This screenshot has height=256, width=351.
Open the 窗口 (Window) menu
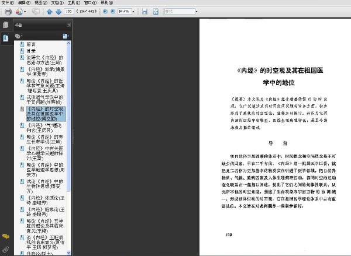pos(90,3)
